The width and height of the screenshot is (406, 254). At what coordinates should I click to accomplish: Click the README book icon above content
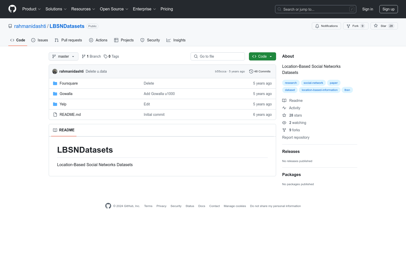coord(55,130)
